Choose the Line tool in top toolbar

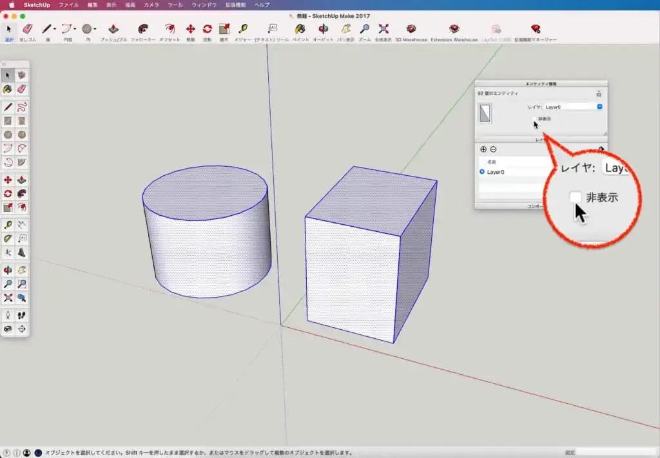coord(46,29)
